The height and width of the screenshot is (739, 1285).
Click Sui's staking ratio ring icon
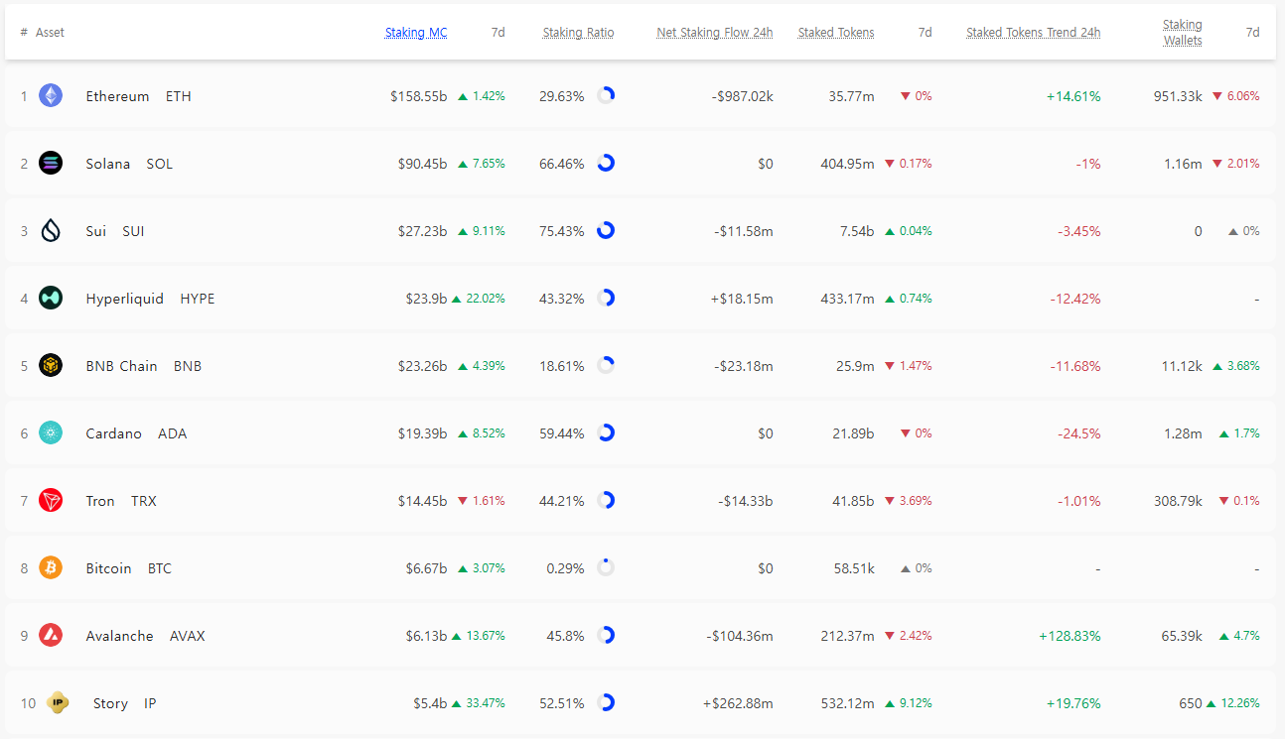coord(606,230)
